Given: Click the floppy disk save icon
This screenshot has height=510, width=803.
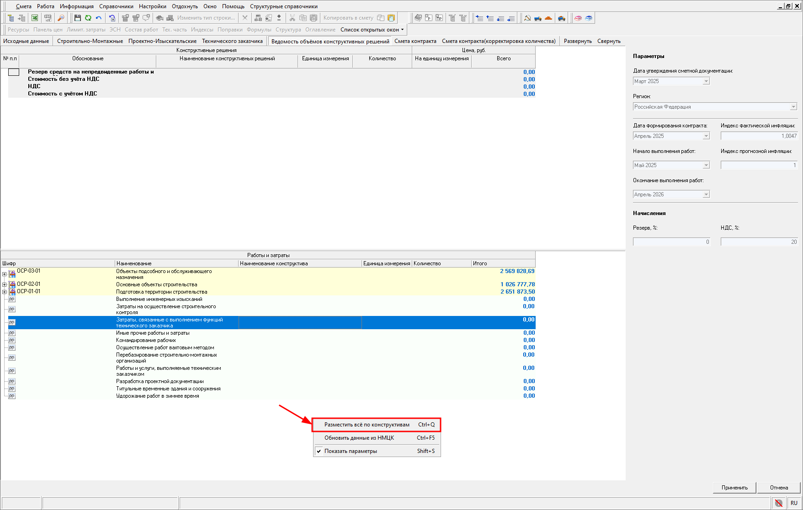Looking at the screenshot, I should (x=77, y=18).
